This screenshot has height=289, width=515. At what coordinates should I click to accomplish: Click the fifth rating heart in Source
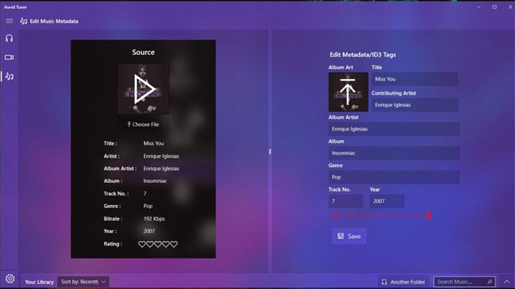point(174,244)
